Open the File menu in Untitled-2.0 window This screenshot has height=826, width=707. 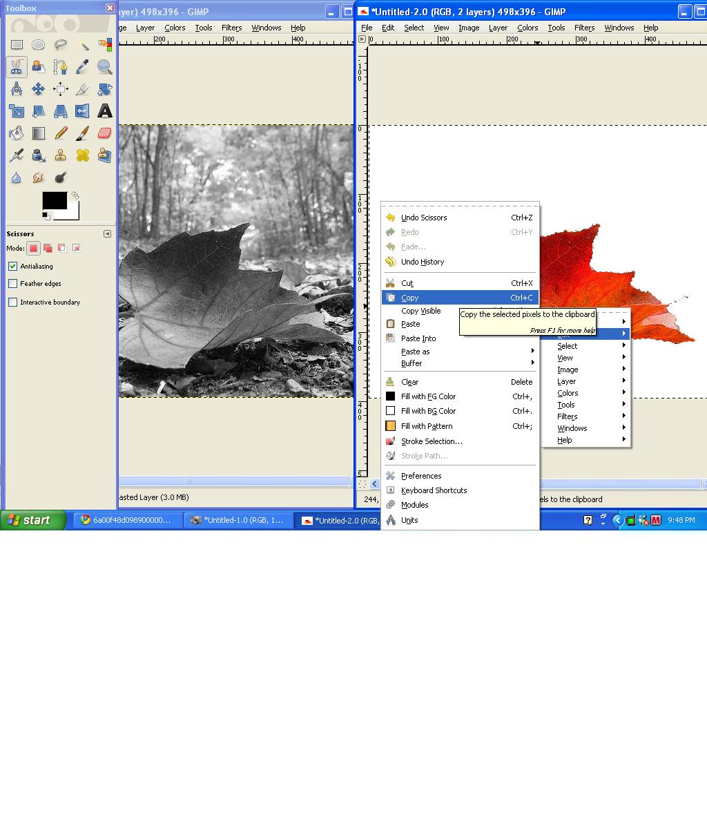[367, 28]
